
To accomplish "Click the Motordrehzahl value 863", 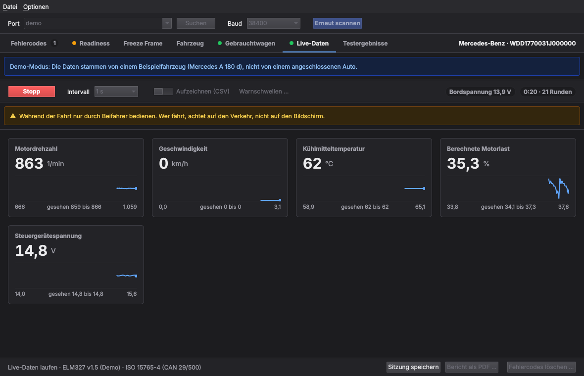I will [29, 163].
